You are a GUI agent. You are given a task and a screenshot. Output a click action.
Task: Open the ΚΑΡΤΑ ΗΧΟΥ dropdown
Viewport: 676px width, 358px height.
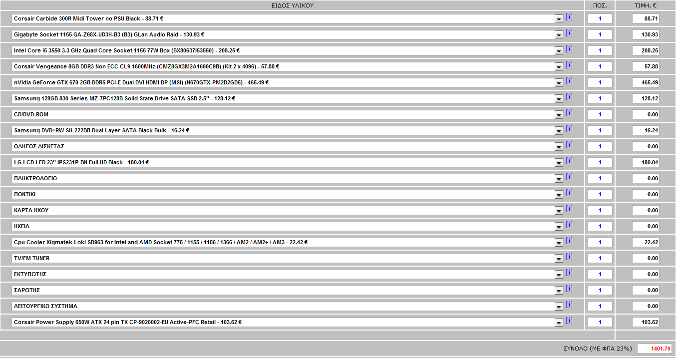coord(559,211)
